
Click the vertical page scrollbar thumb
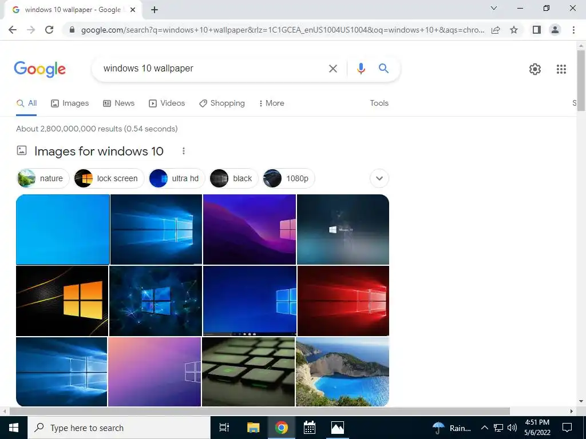pyautogui.click(x=581, y=80)
